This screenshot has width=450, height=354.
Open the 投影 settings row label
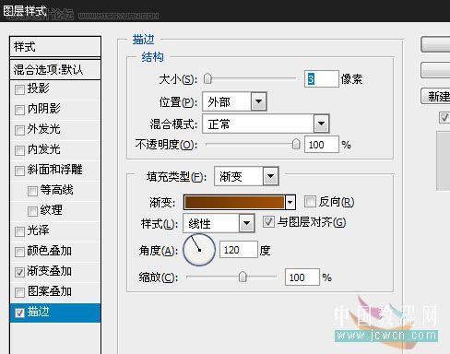tap(39, 88)
